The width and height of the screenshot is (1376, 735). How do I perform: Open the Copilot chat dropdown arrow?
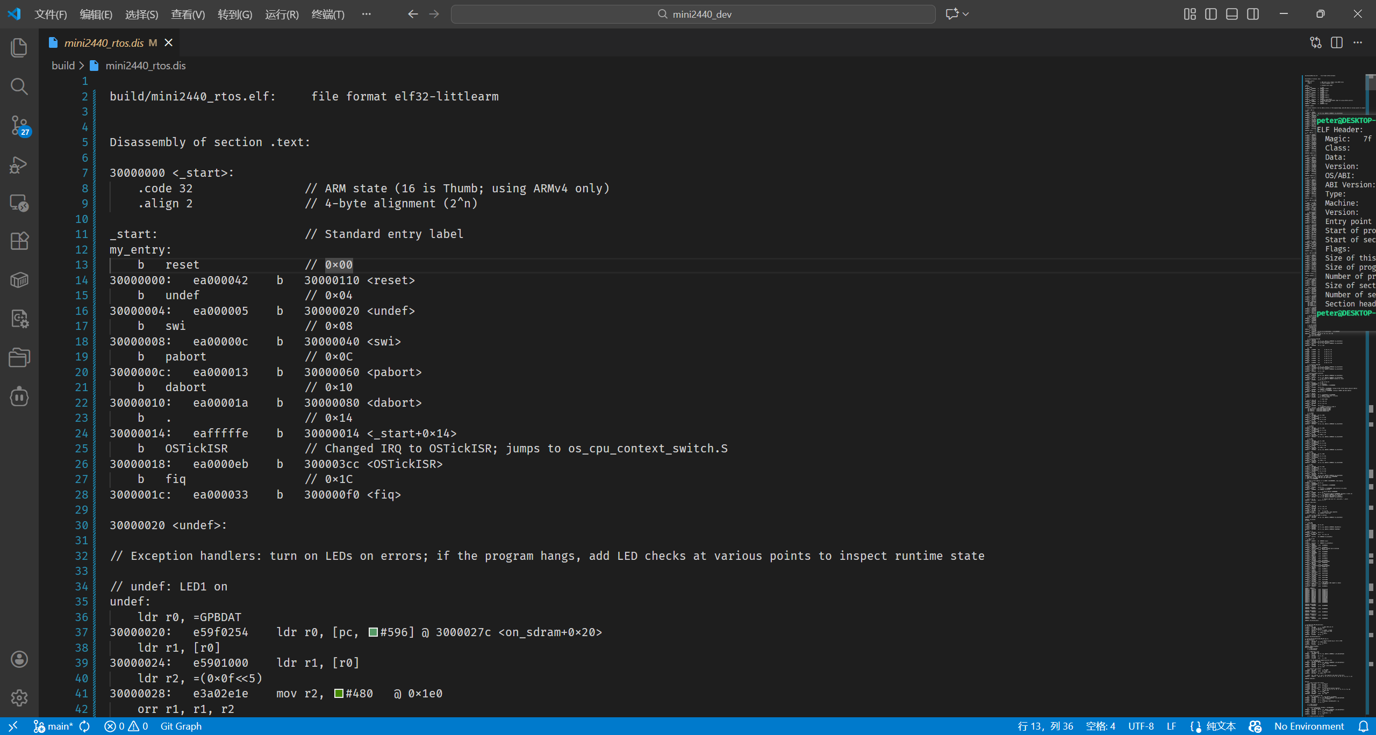tap(966, 14)
